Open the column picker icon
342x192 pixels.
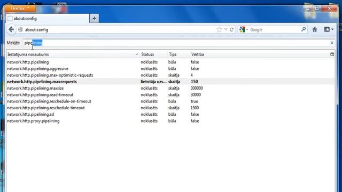point(332,54)
